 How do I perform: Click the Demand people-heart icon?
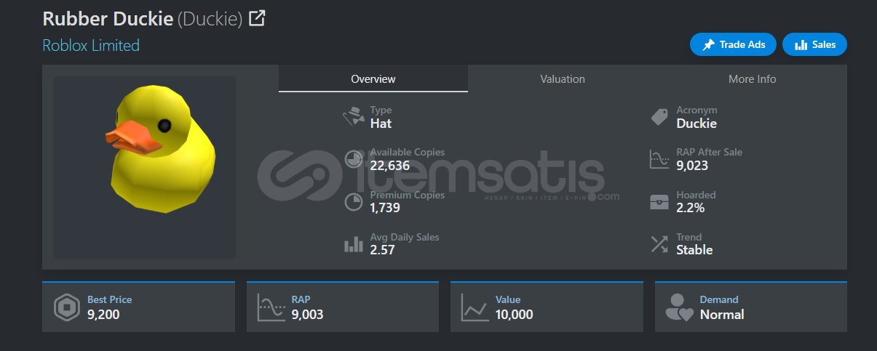pyautogui.click(x=680, y=307)
